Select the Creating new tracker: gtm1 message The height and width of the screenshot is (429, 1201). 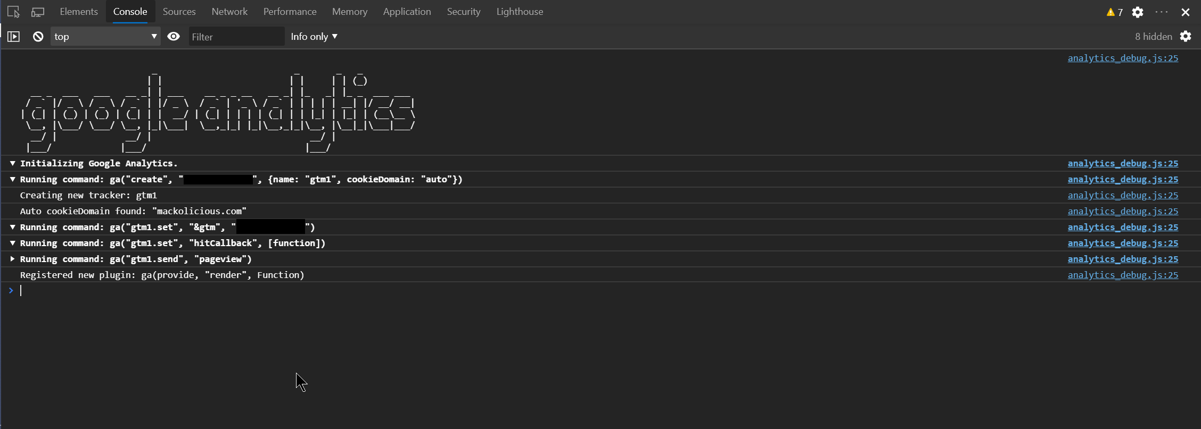coord(88,195)
